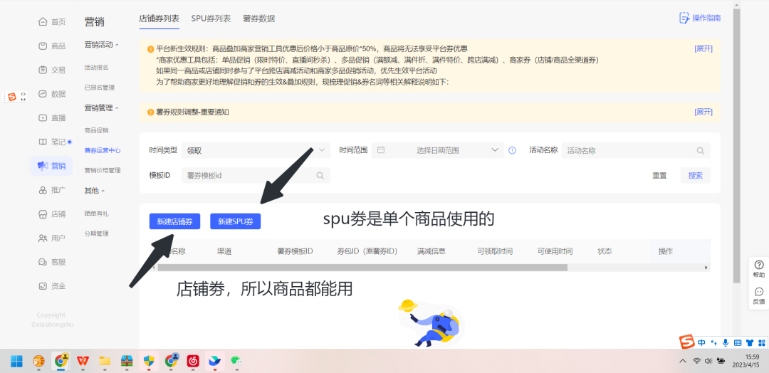Open the 店铺 section in the sidebar
Viewport: 769px width, 373px height.
(x=51, y=214)
